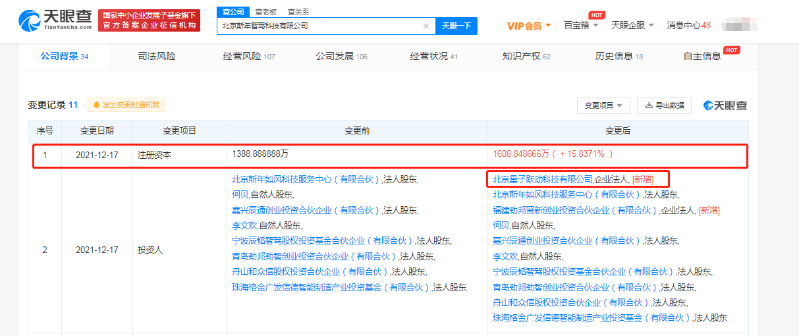Open the 司法风险 tab
Image resolution: width=799 pixels, height=336 pixels.
pyautogui.click(x=157, y=57)
